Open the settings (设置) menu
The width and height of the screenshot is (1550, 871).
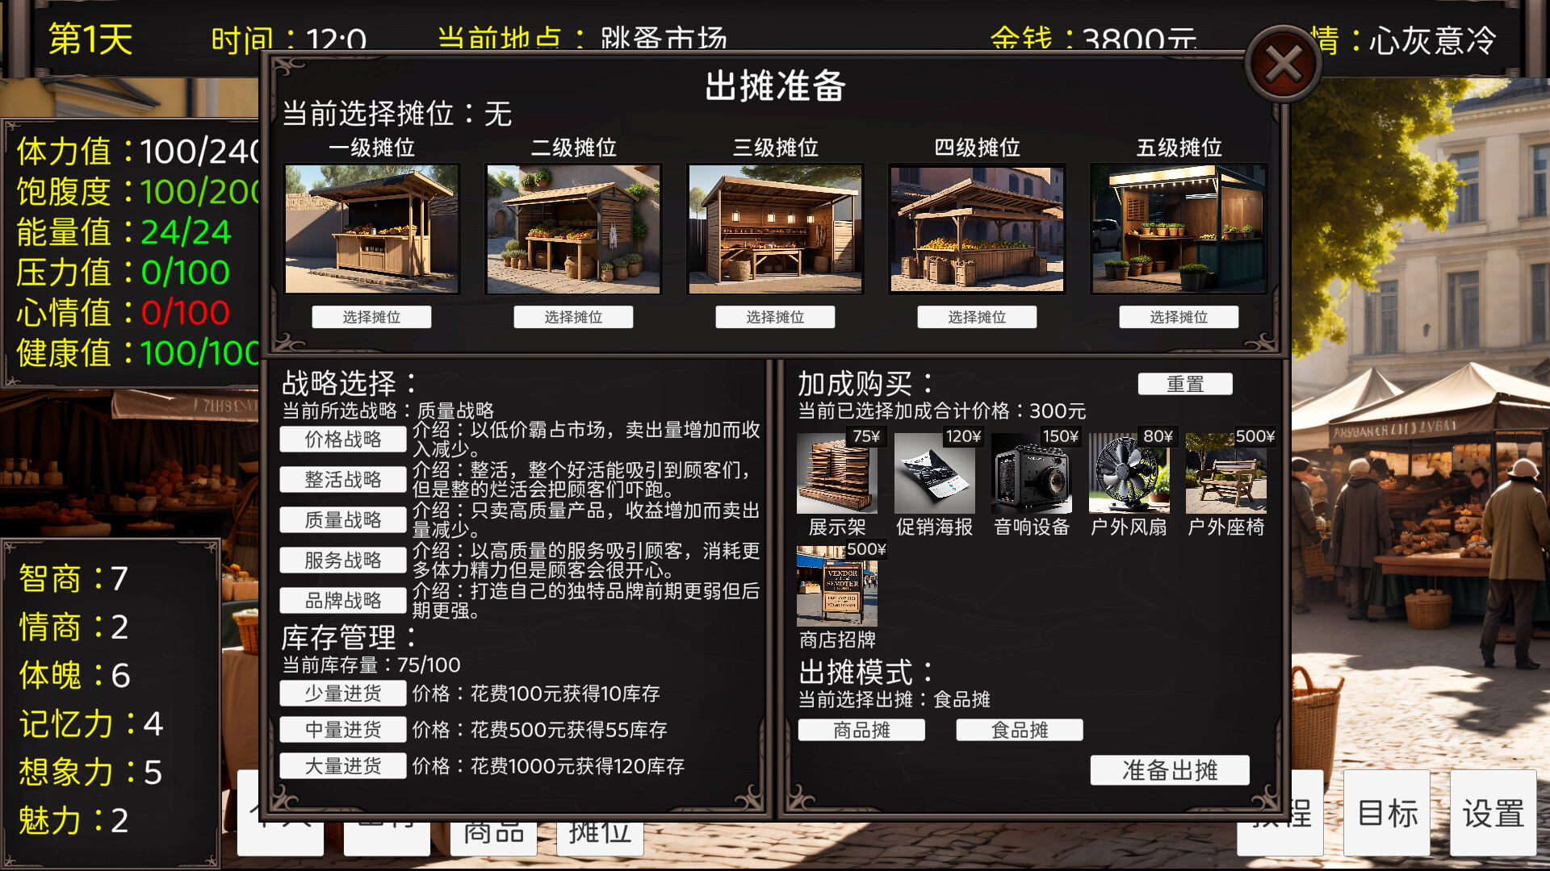(1493, 813)
